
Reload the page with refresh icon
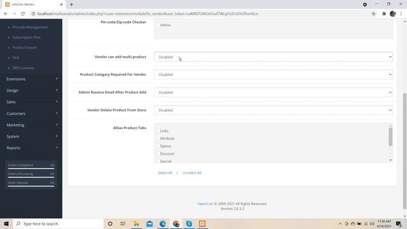(x=23, y=14)
